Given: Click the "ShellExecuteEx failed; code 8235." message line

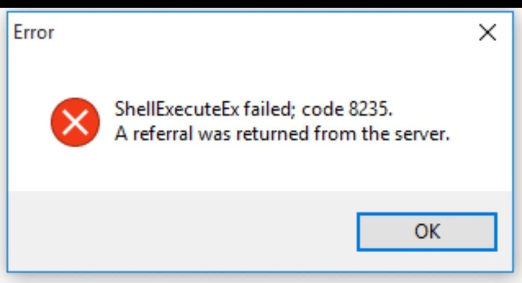Looking at the screenshot, I should pyautogui.click(x=253, y=109).
